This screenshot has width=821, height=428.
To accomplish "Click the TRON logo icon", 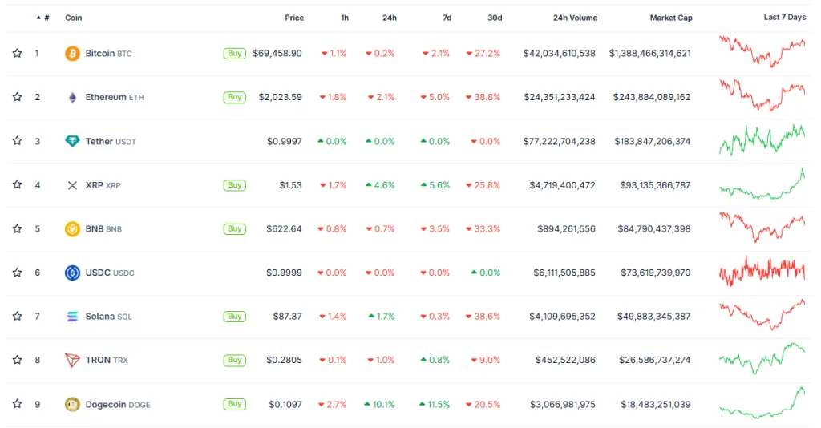I will tap(72, 360).
